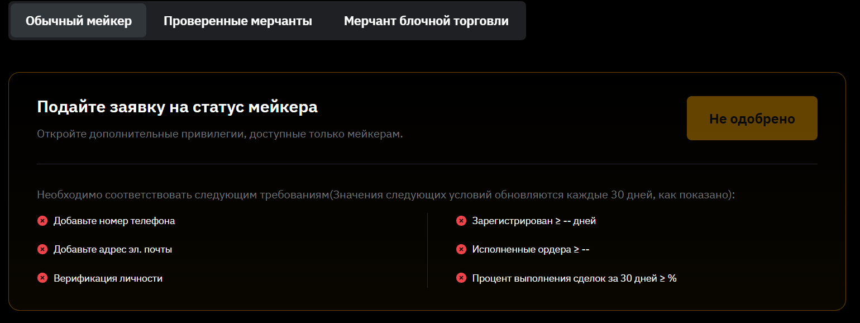
Task: Click red cross icon beside Процент выполнения сделок
Action: [x=461, y=278]
